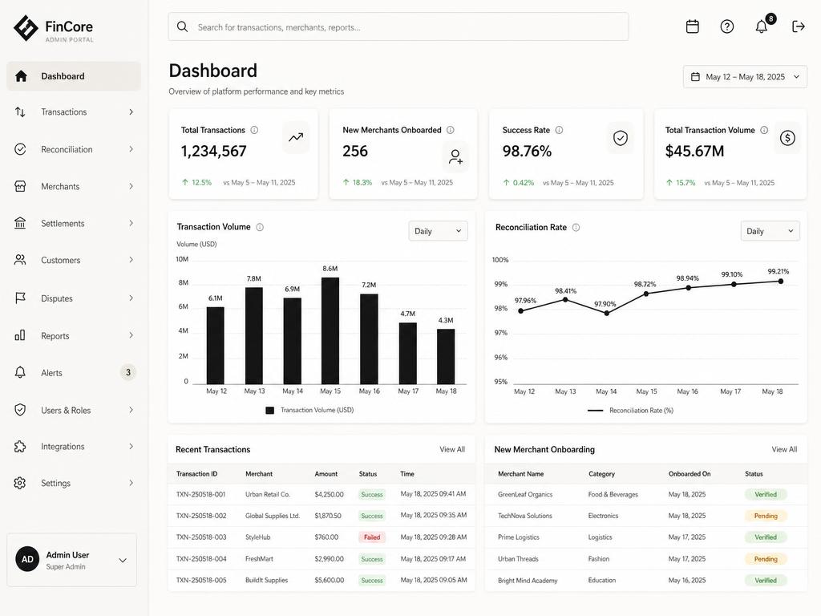Open the Daily dropdown on Reconciliation Rate chart

point(770,231)
